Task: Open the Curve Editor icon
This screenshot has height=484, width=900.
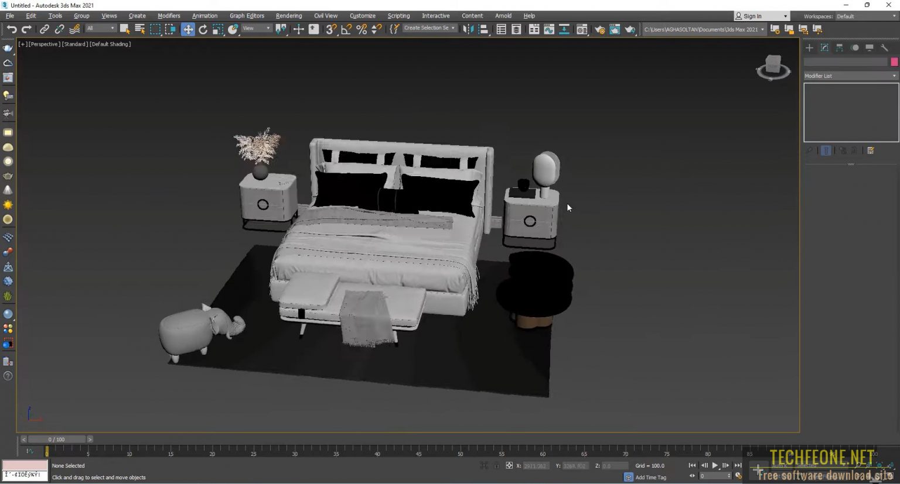Action: 549,29
